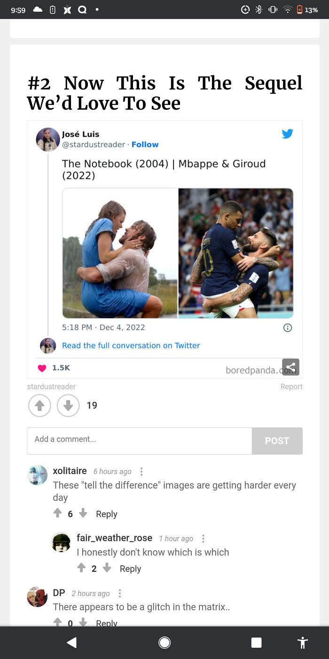This screenshot has width=329, height=659.
Task: Open the Twitter bird logo
Action: (288, 134)
